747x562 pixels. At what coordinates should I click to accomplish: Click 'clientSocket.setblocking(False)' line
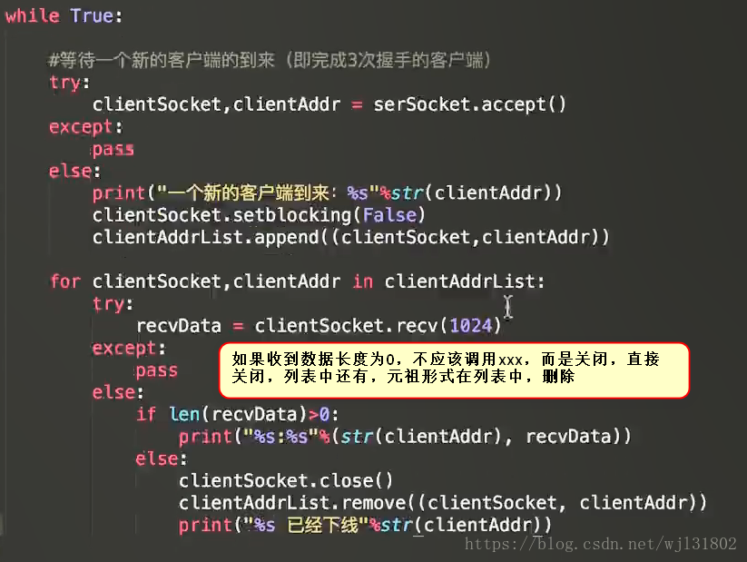point(259,215)
